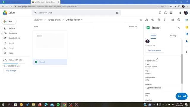Open search options filter icon
Image resolution: width=190 pixels, height=107 pixels.
tap(117, 12)
